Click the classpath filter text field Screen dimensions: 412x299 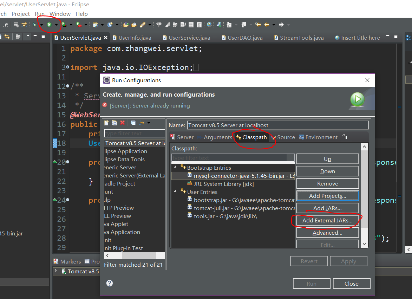[233, 158]
